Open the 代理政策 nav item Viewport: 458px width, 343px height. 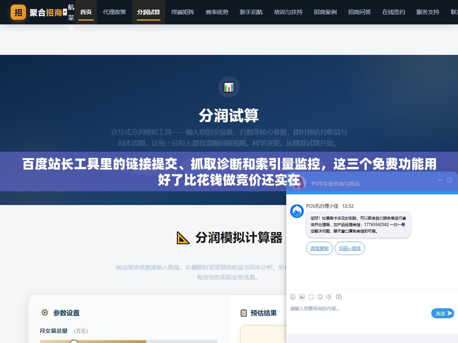click(x=114, y=12)
